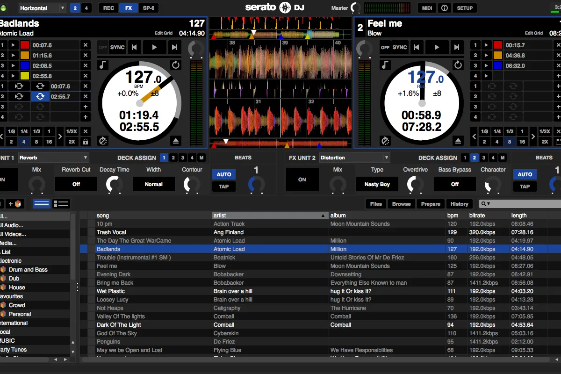Click slip mode icon on right deck
This screenshot has height=374, width=561.
point(385,141)
